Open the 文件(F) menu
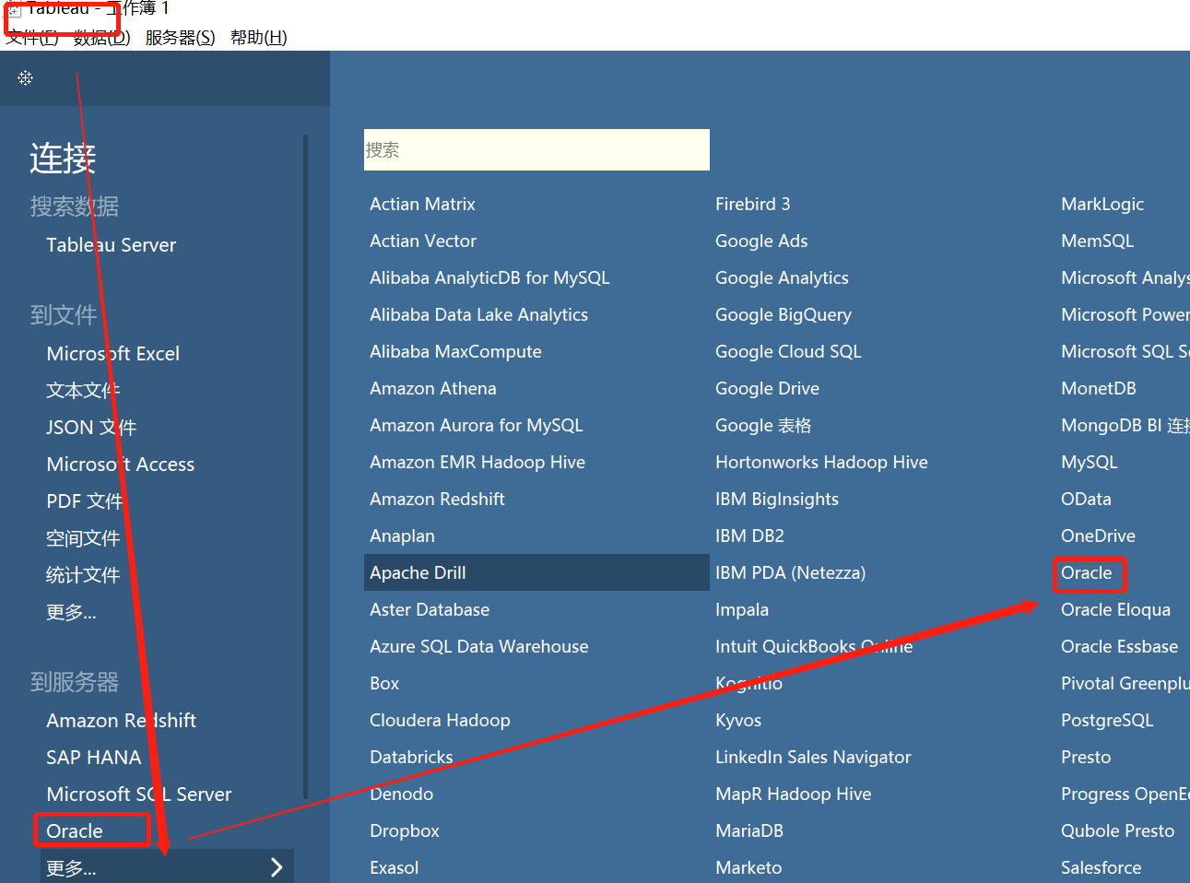Screen dimensions: 1190x883 (32, 38)
